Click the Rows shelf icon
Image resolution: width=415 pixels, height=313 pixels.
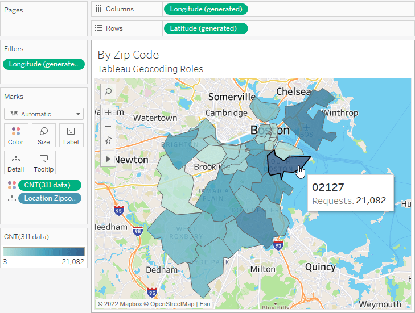(98, 28)
